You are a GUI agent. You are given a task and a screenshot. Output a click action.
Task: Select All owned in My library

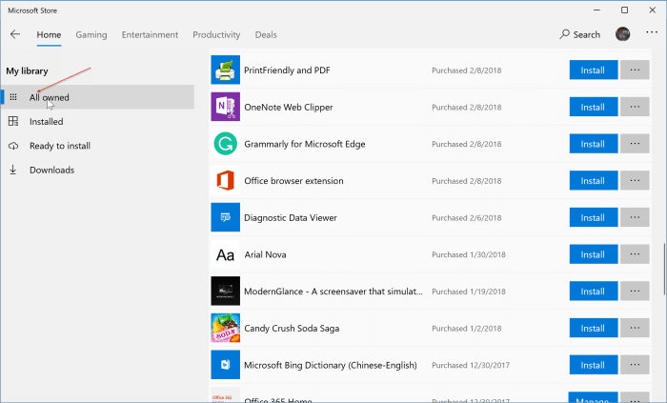97,97
